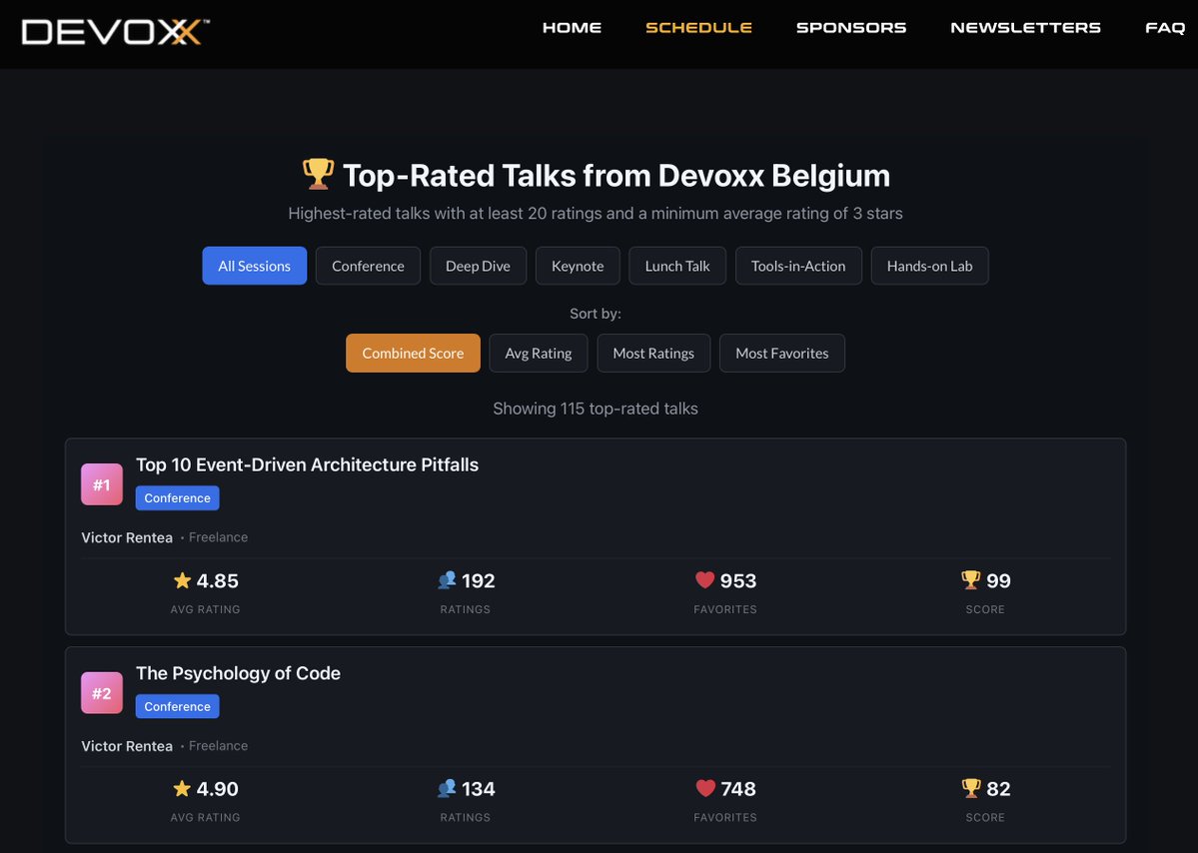Click Victor Rentea under Event-Driven talk
This screenshot has height=853, width=1198.
coord(127,537)
